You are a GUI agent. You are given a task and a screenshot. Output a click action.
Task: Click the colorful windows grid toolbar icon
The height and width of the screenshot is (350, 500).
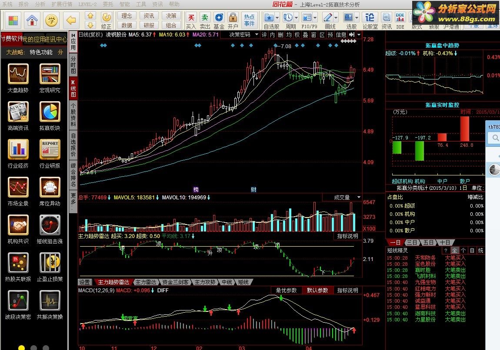13,21
